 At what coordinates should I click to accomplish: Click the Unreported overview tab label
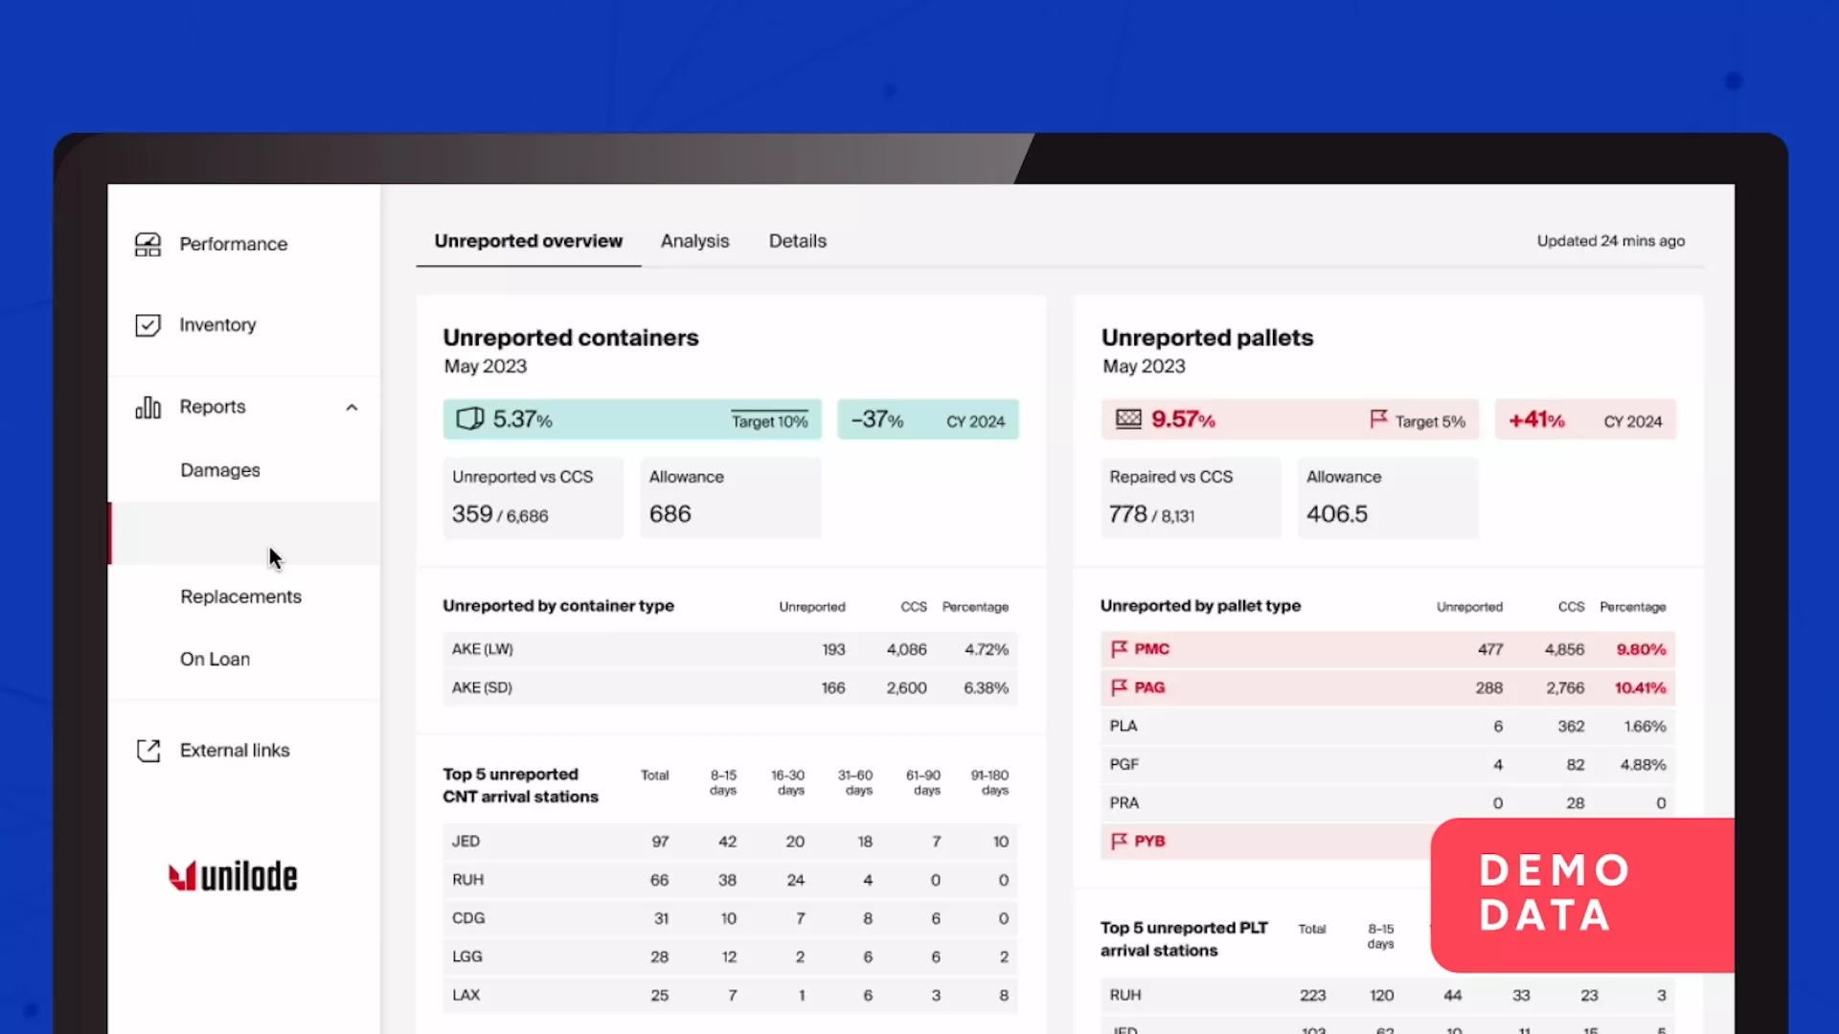pyautogui.click(x=528, y=241)
